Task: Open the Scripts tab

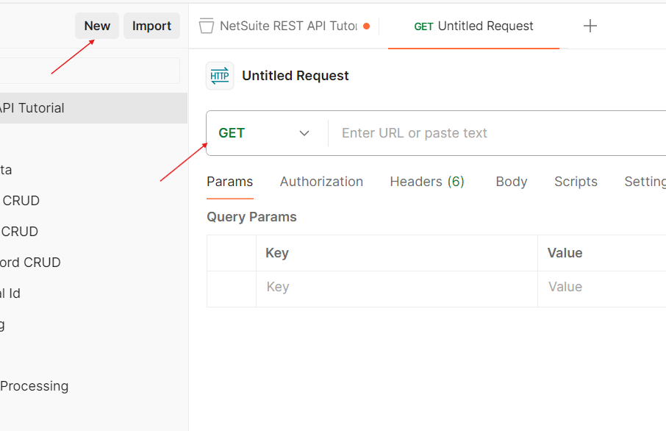Action: pyautogui.click(x=575, y=181)
